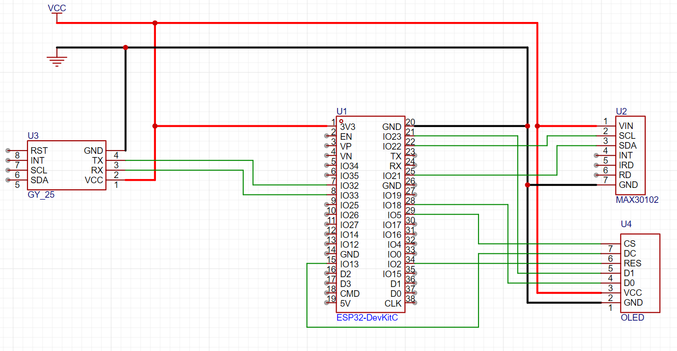This screenshot has height=351, width=677.
Task: Click the IO27 pin label
Action: (x=349, y=225)
